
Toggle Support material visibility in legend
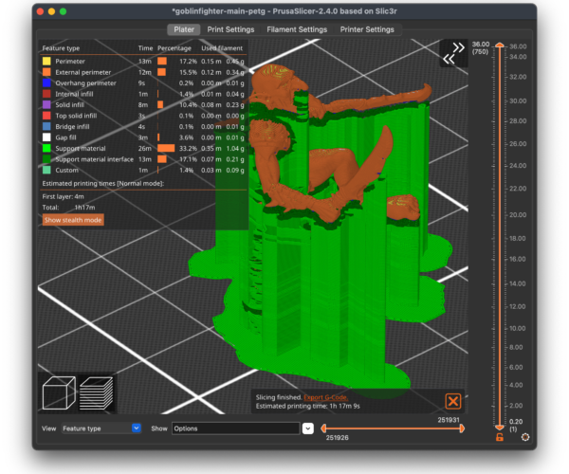[x=47, y=148]
